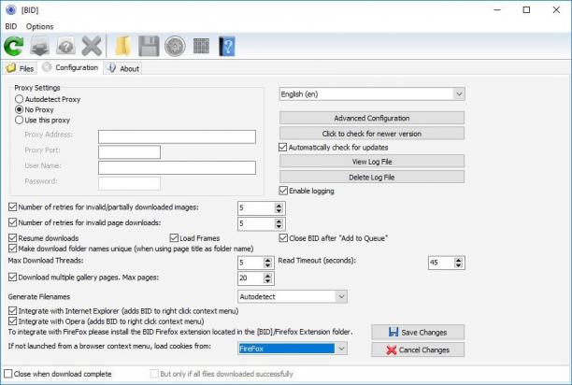
Task: Increase Max pages value with up arrow
Action: click(x=268, y=276)
